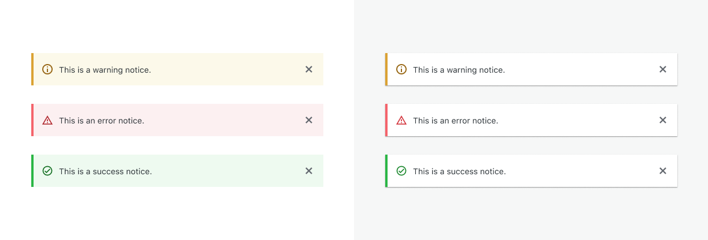Click the triangle alert icon in the white error card

401,120
